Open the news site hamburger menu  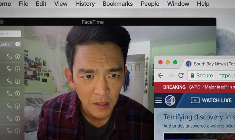click(158, 100)
